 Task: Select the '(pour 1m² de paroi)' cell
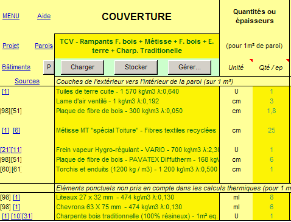[254, 46]
